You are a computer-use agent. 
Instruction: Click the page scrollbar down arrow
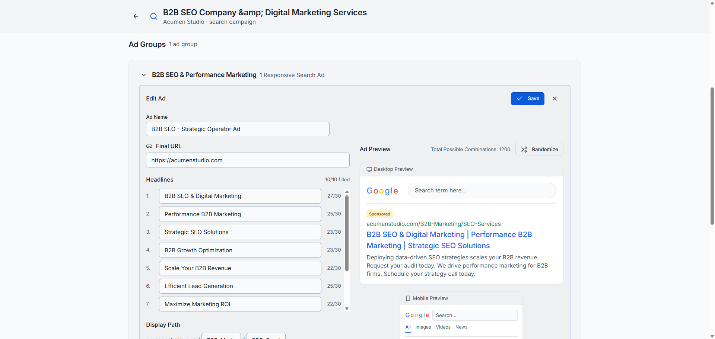(712, 336)
